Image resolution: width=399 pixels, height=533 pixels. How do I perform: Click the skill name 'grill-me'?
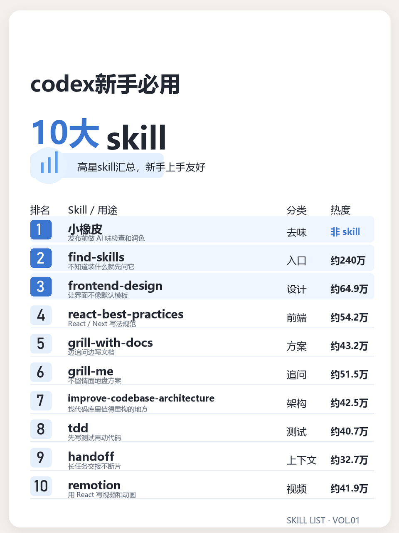91,371
